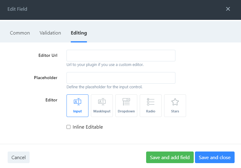Screen dimensions: 241x168
Task: Close the Edit Field dialog
Action: point(228,9)
